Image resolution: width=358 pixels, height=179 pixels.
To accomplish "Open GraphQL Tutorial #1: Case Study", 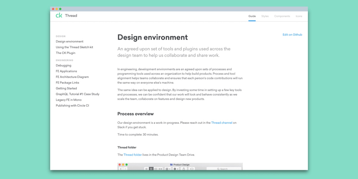I will [x=77, y=94].
